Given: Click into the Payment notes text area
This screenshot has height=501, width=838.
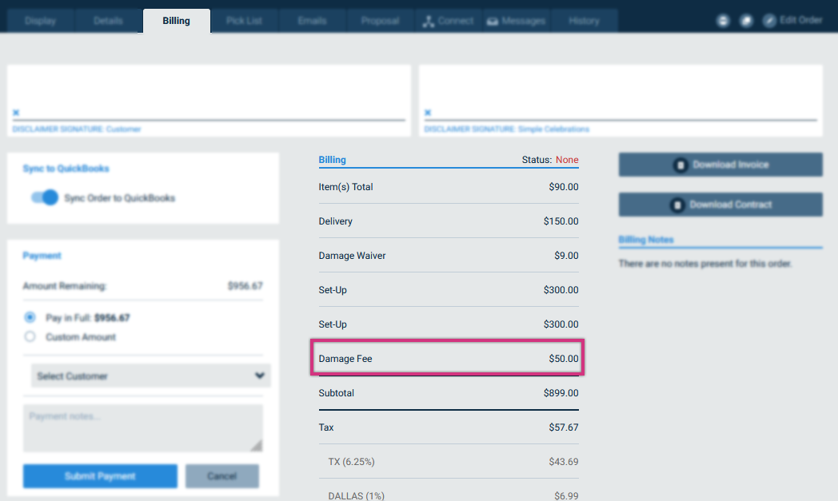Looking at the screenshot, I should tap(142, 427).
